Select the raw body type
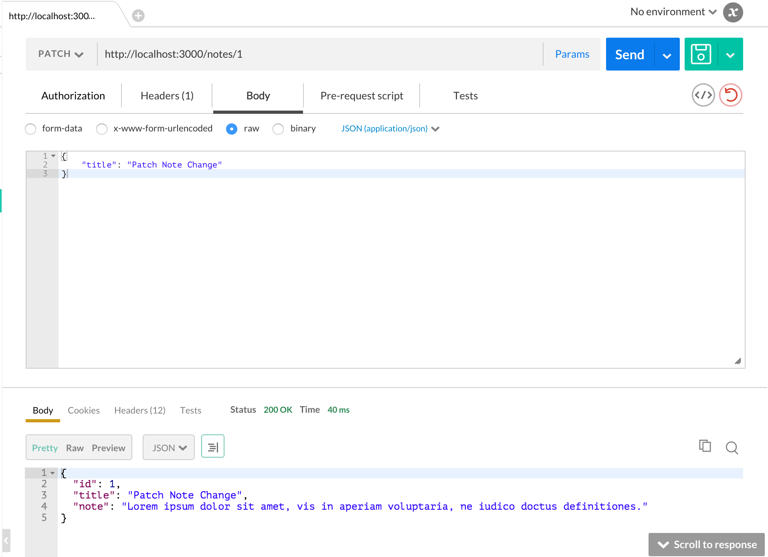The image size is (768, 557). [x=232, y=129]
